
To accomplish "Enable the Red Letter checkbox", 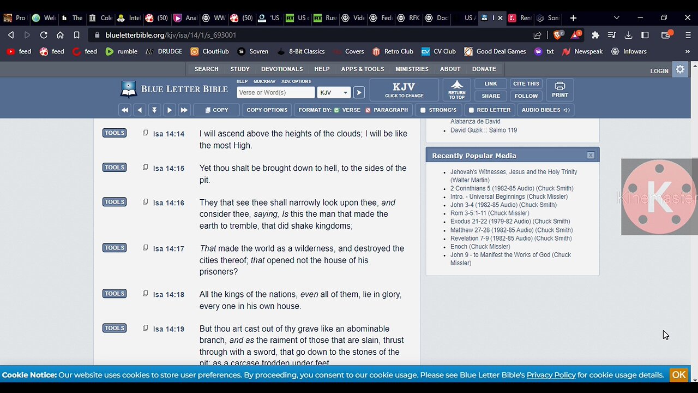I will click(471, 110).
